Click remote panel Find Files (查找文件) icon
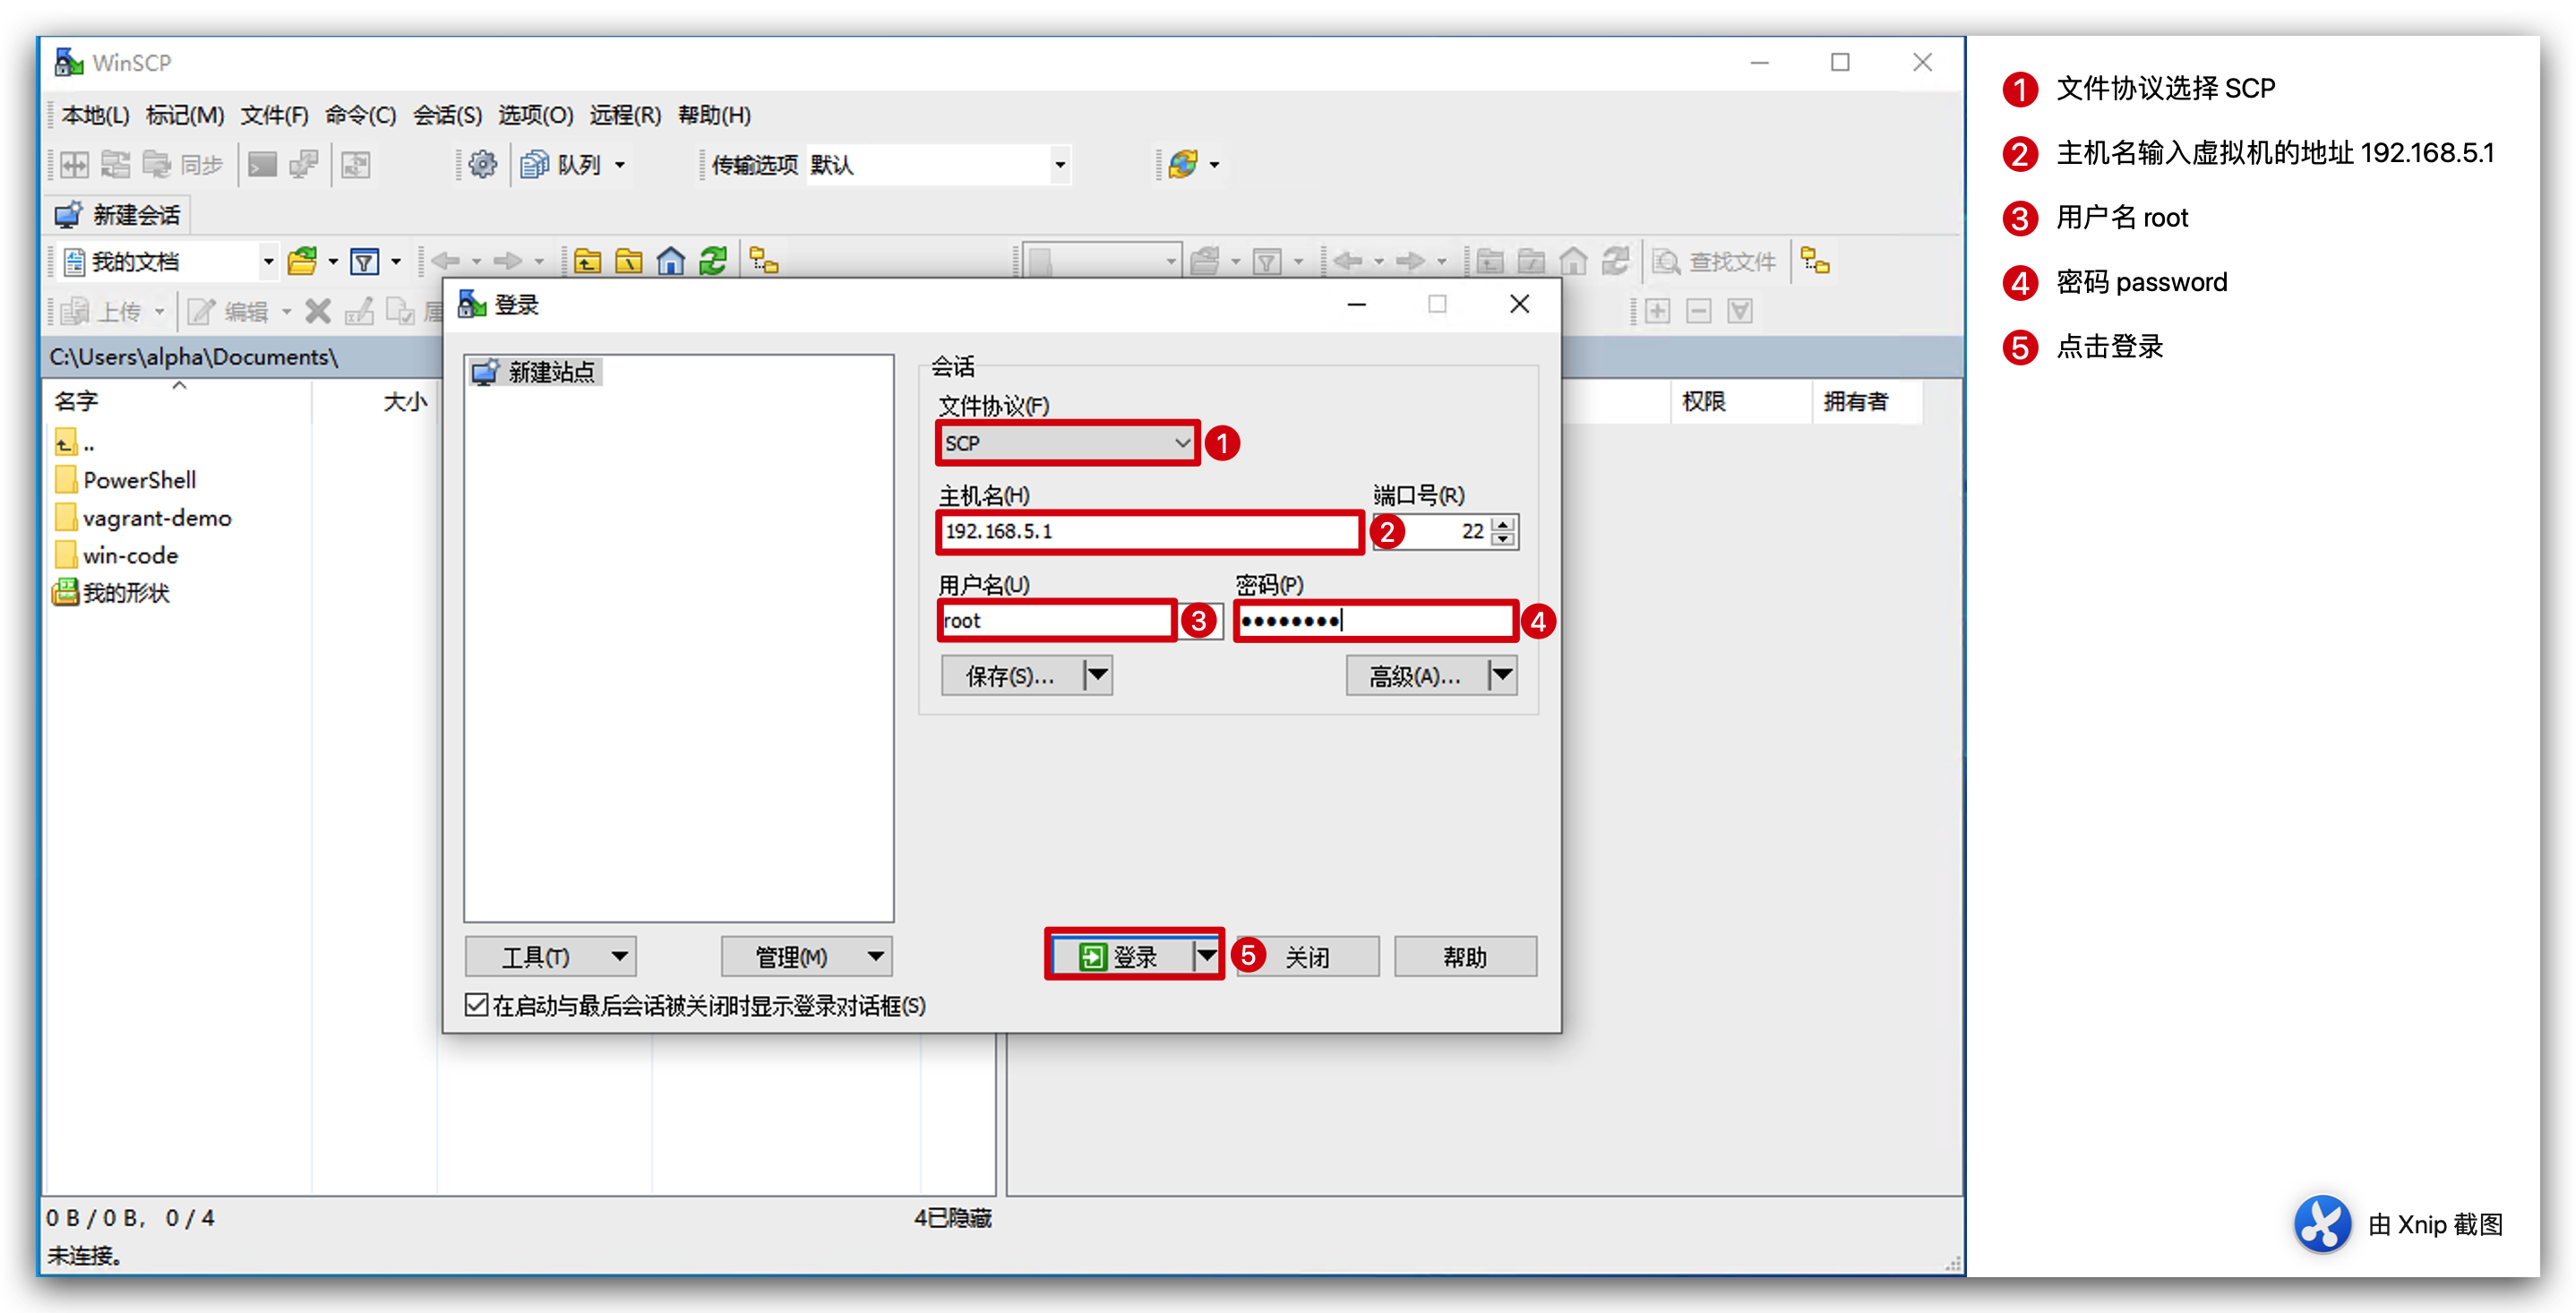The width and height of the screenshot is (2576, 1313). click(x=1666, y=262)
